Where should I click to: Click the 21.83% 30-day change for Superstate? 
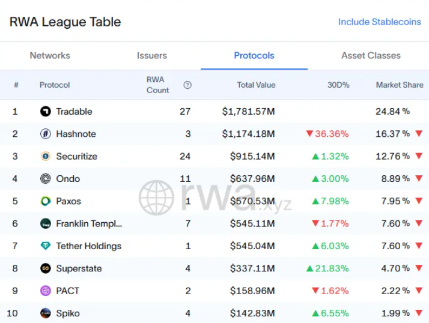(327, 268)
